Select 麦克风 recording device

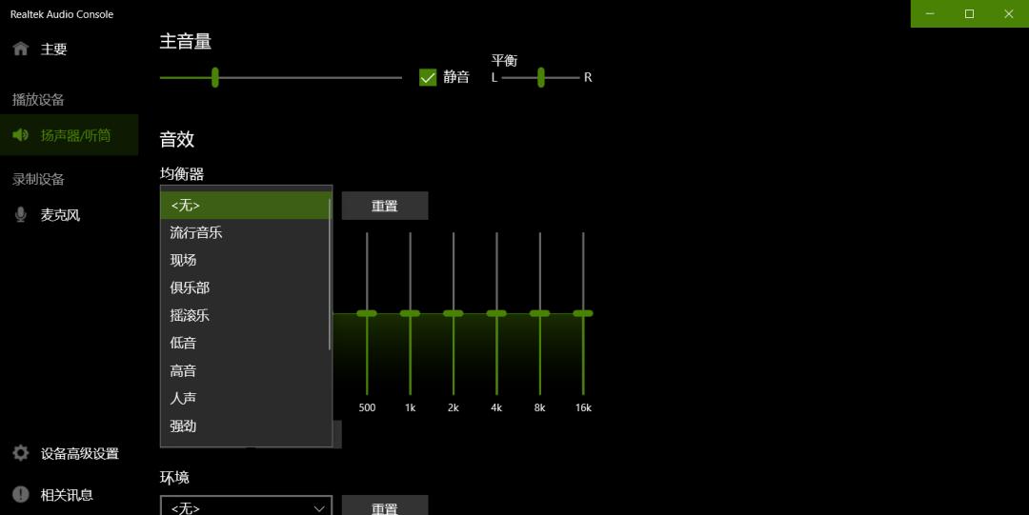coord(69,215)
